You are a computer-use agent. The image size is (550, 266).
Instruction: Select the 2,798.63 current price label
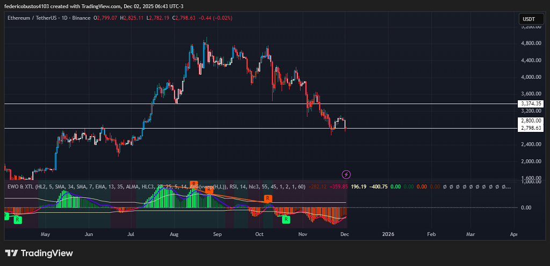pyautogui.click(x=531, y=128)
